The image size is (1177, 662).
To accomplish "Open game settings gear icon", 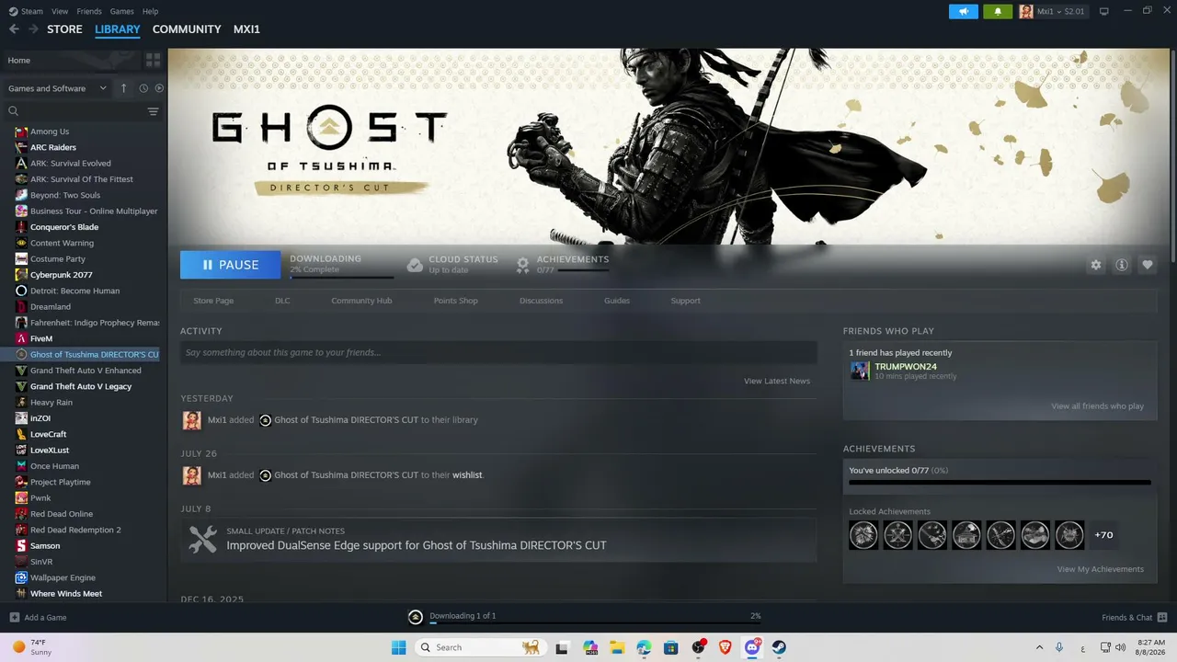I will [1095, 265].
